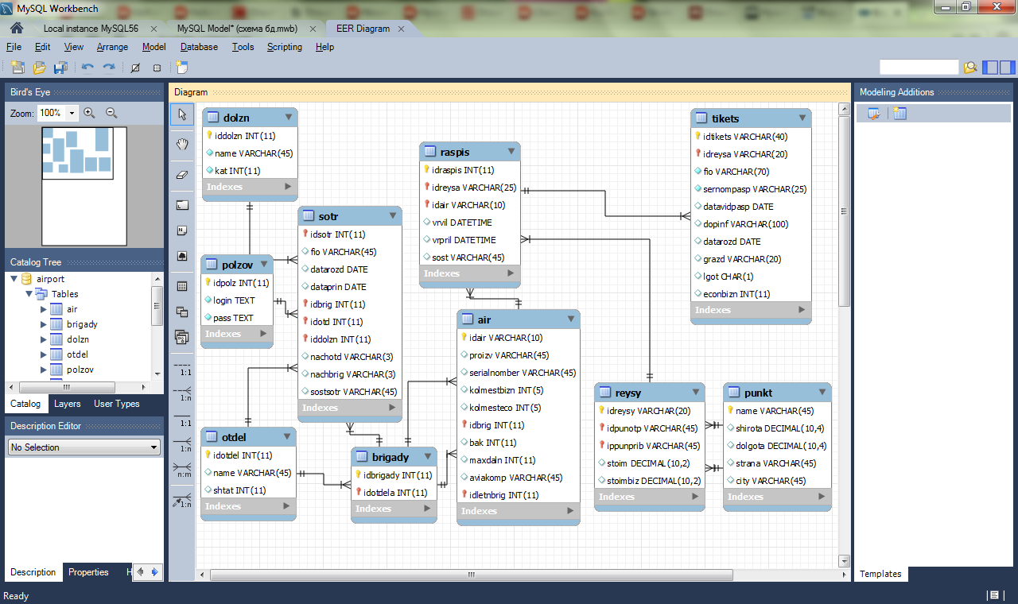The image size is (1018, 604).
Task: Open the Zoom percentage dropdown
Action: pyautogui.click(x=72, y=114)
